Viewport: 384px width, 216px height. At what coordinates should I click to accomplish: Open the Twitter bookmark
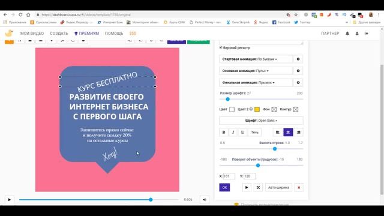(302, 22)
